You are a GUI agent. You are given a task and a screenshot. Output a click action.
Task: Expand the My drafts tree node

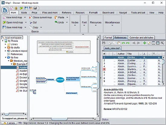coord(5,48)
